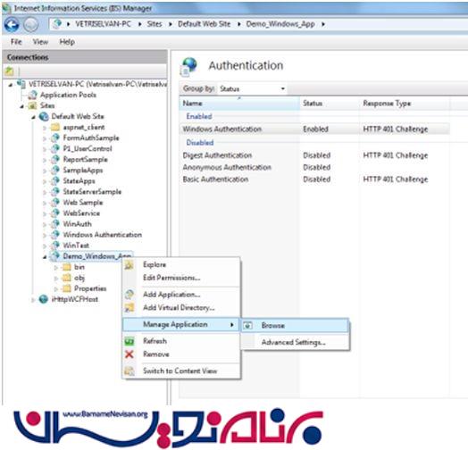Open the Help menu
Screen dimensions: 468x450
click(67, 42)
